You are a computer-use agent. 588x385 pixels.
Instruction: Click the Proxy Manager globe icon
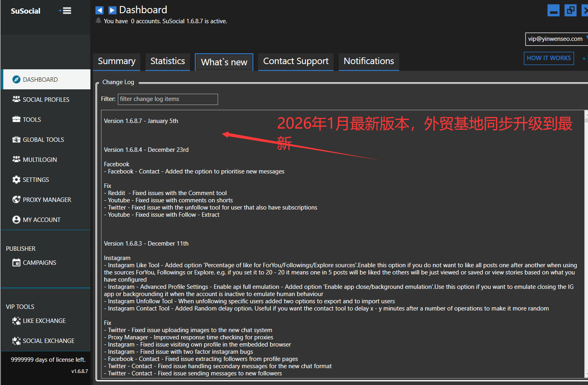16,200
